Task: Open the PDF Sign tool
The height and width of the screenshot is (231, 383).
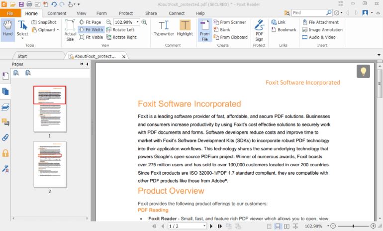Action: (x=259, y=30)
